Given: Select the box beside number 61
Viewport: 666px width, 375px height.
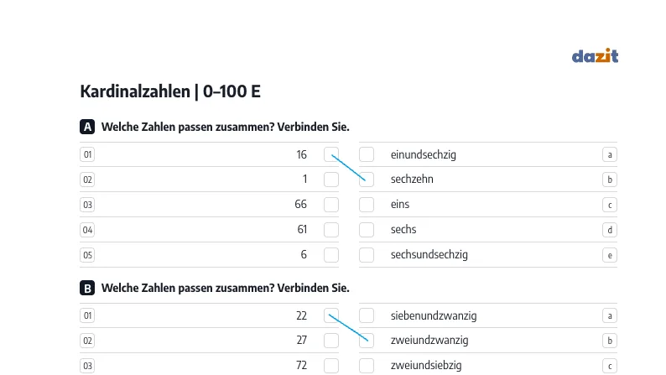Looking at the screenshot, I should click(331, 230).
